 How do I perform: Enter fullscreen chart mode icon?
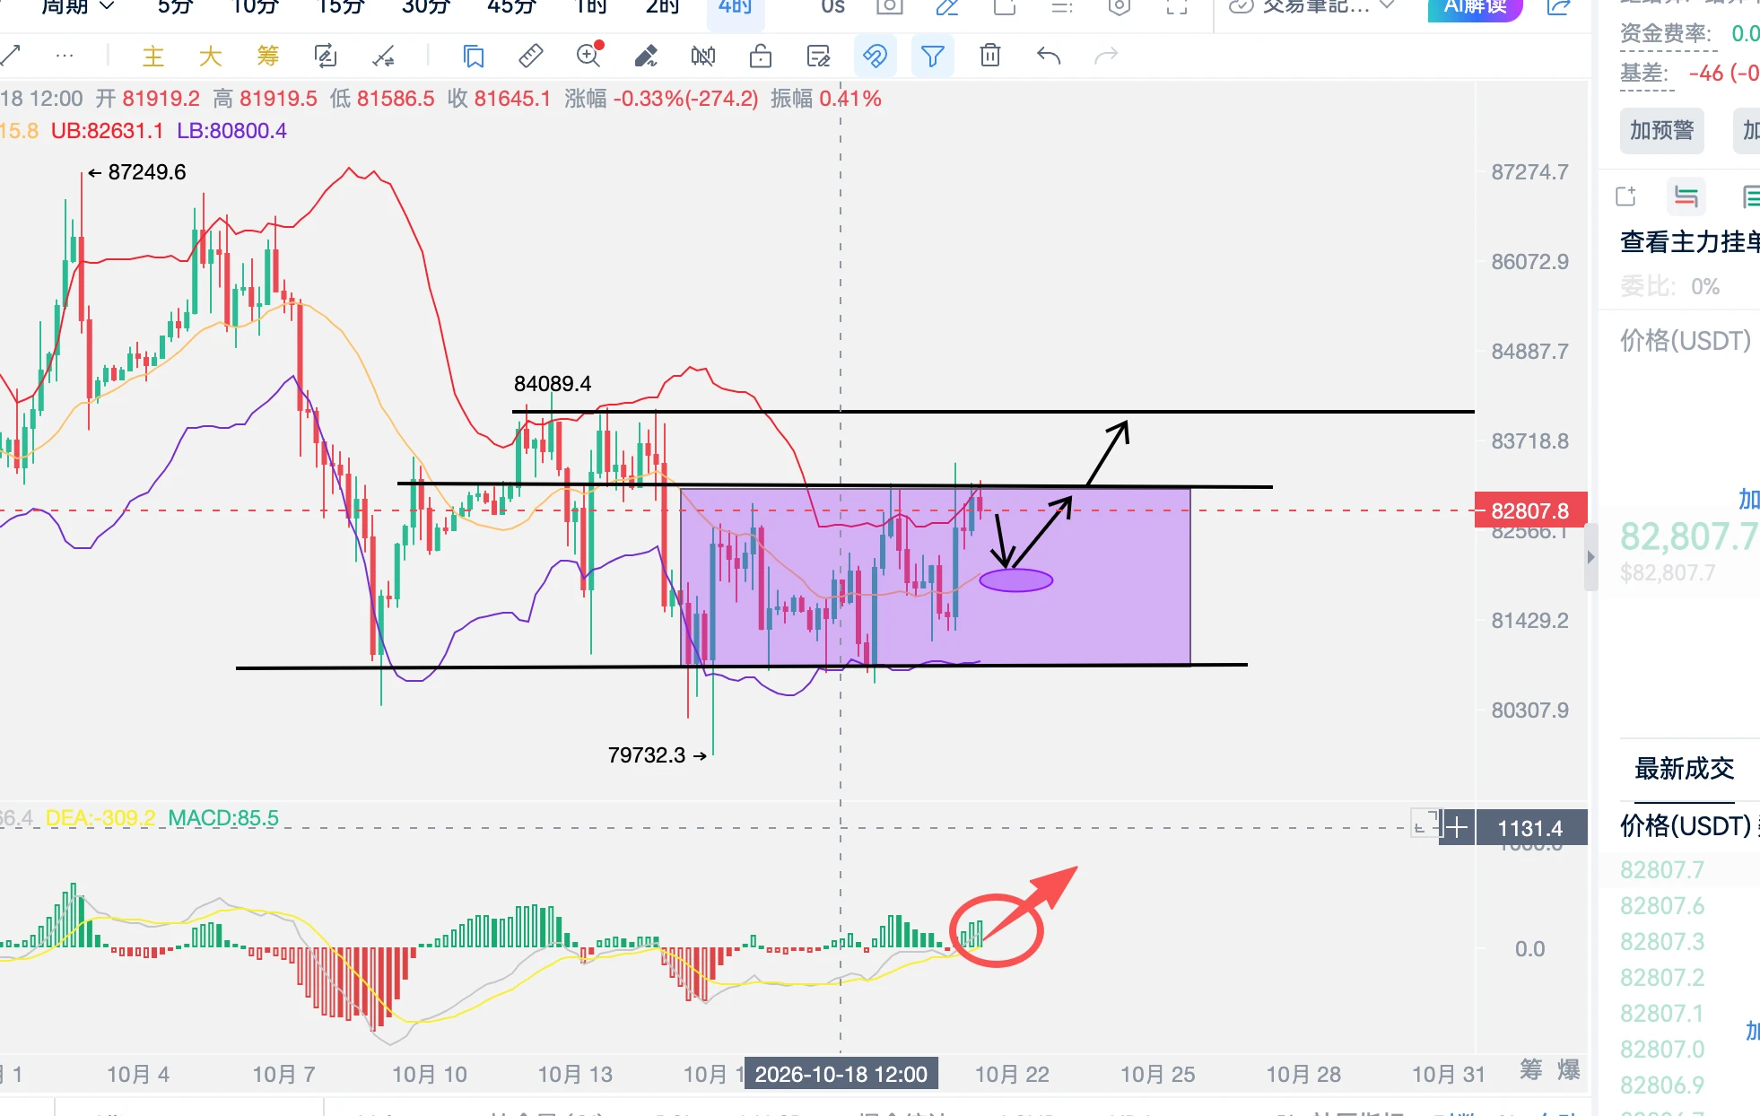1177,7
